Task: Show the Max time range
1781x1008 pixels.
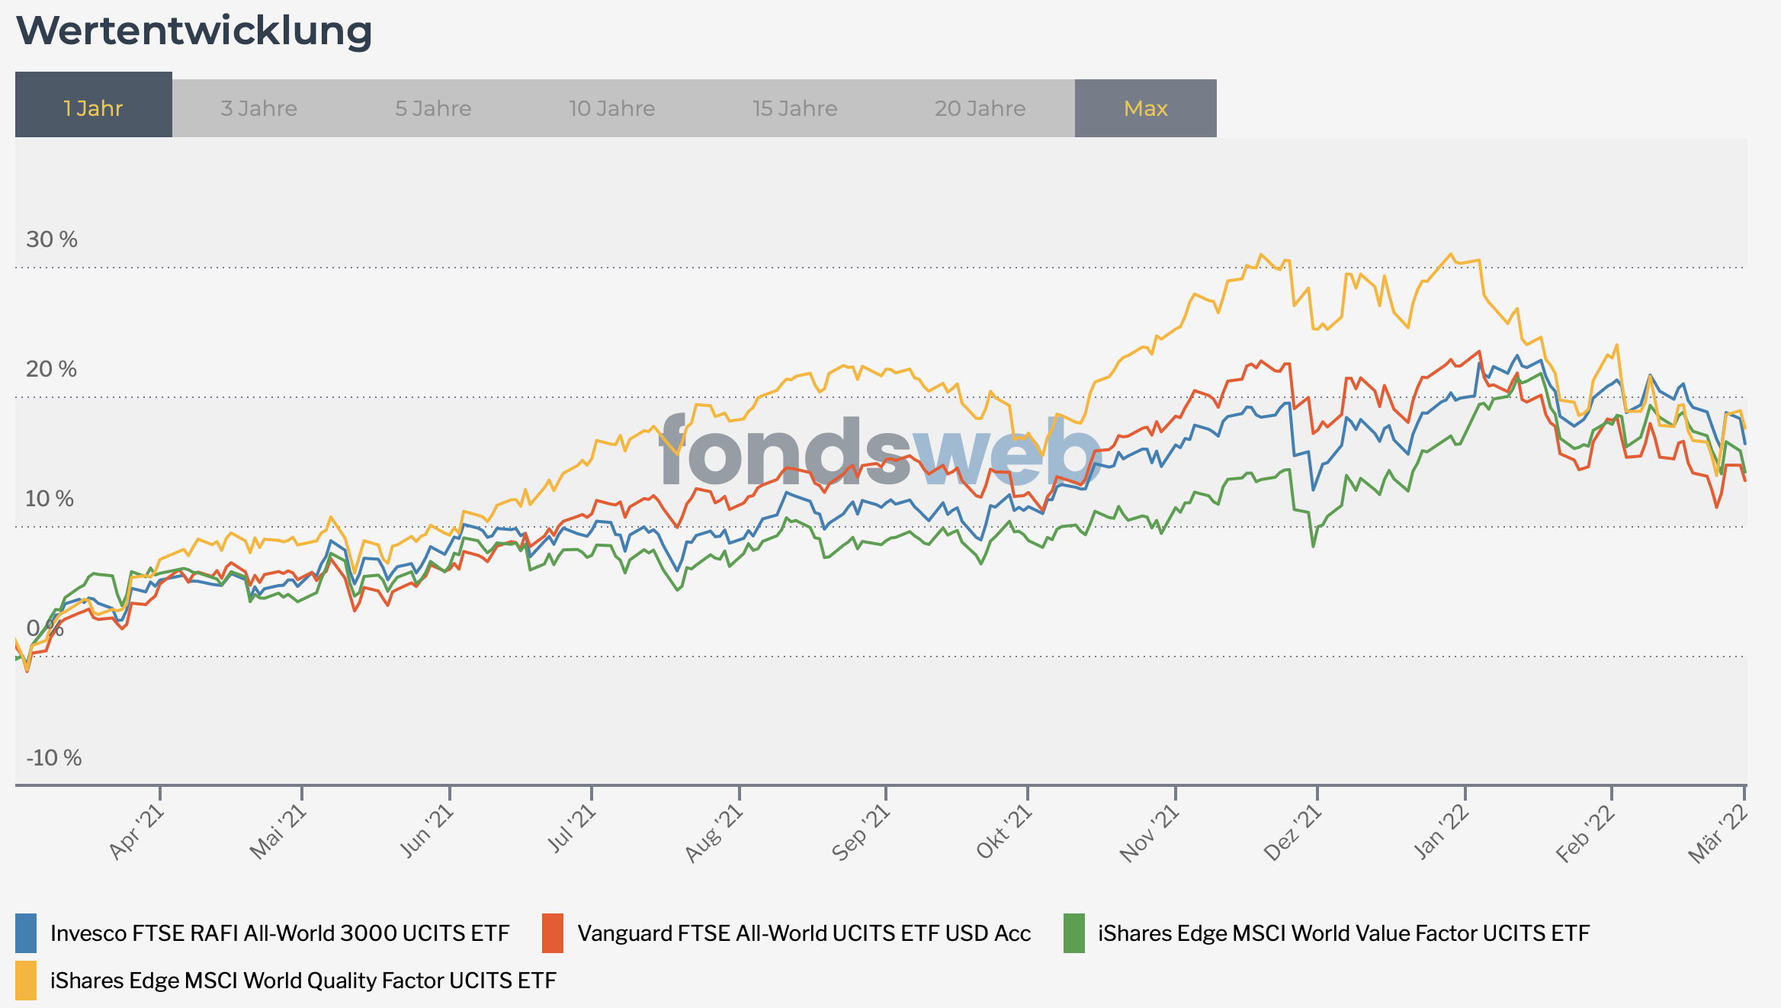Action: pos(1145,108)
